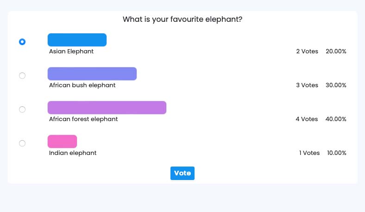Click the 4 Votes count
This screenshot has width=365, height=212.
[307, 119]
